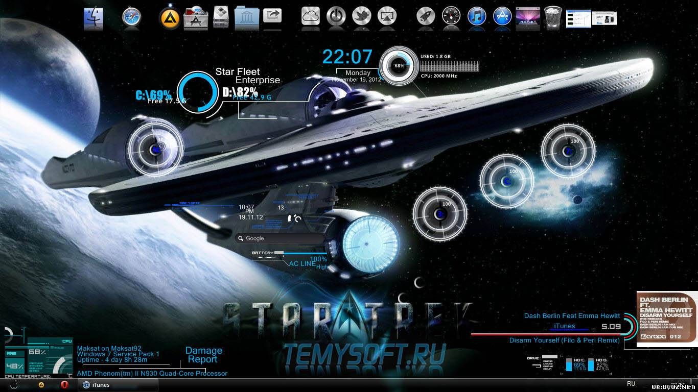Open the Launchpad rocket dock icon

coord(426,16)
